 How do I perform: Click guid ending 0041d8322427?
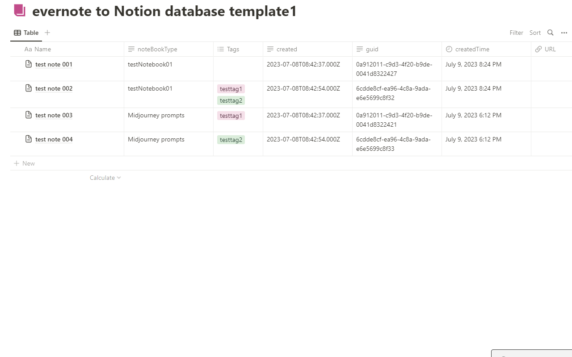click(394, 69)
